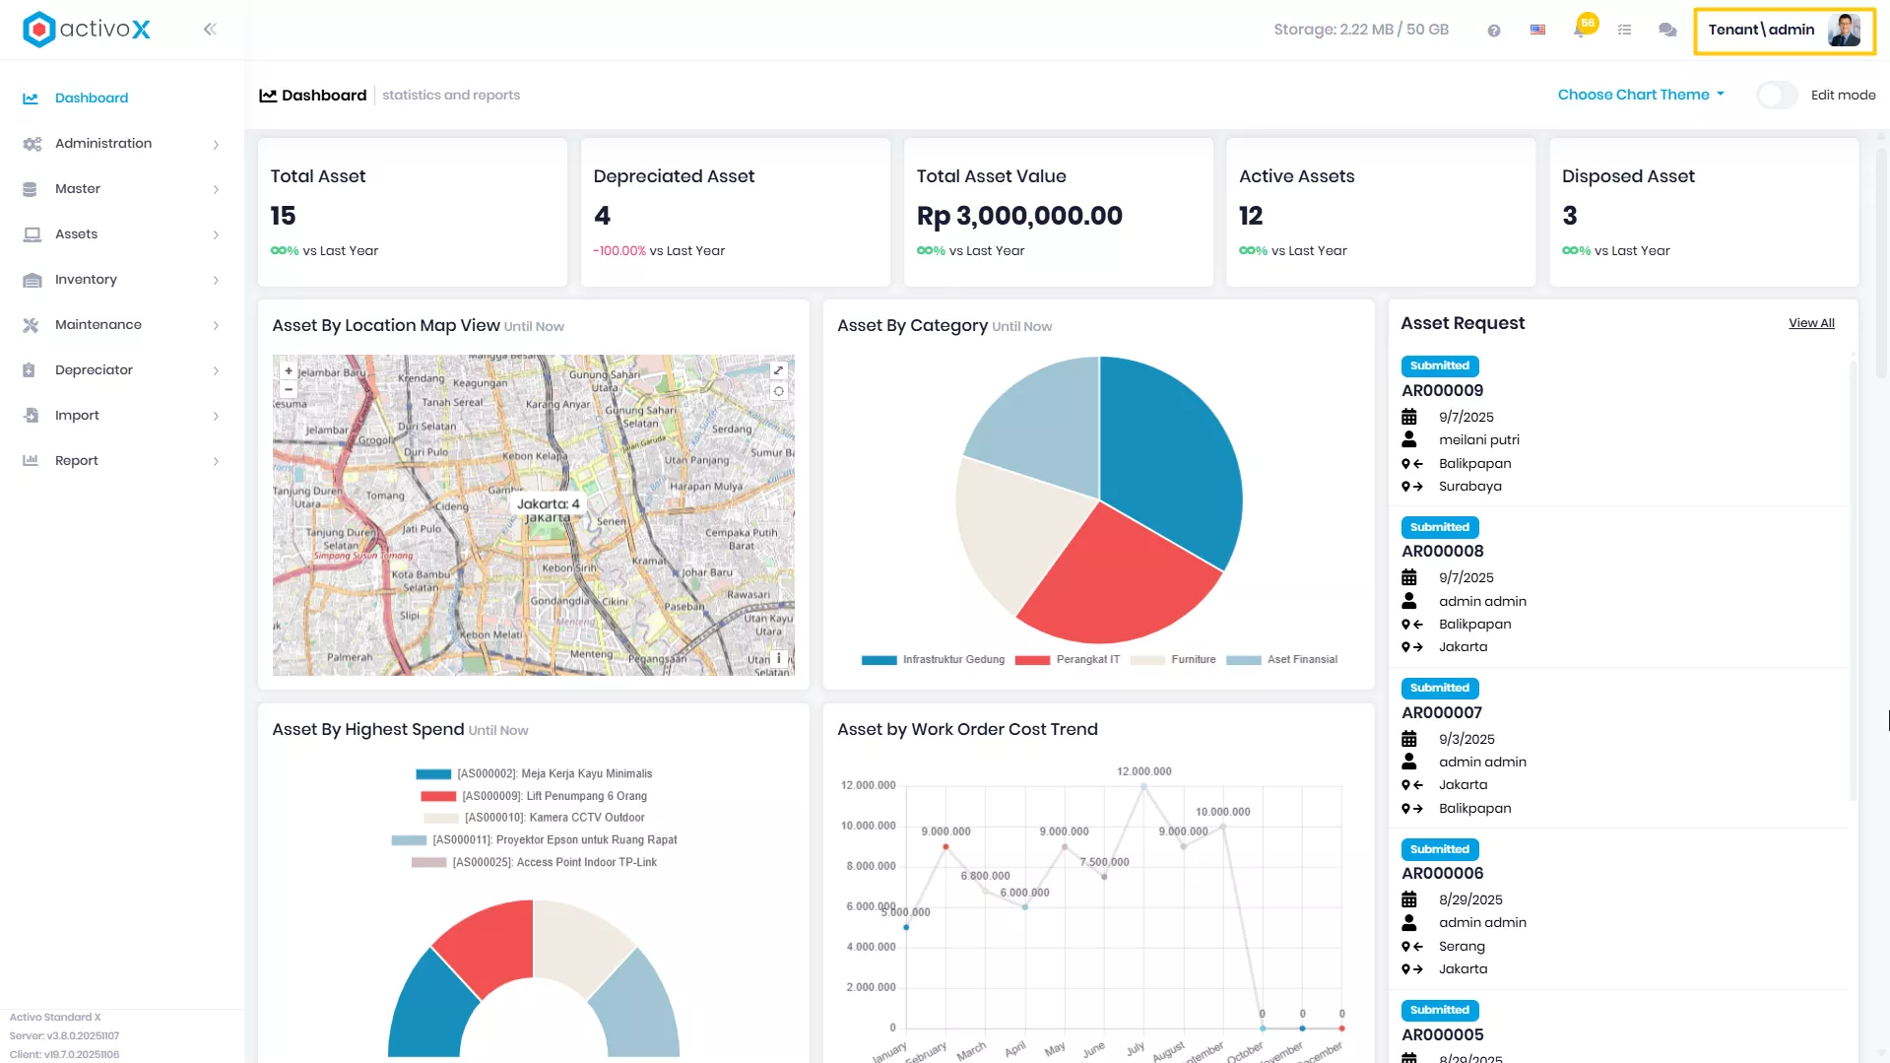Toggle Kamera CCTV Outdoor legend entry

[534, 818]
